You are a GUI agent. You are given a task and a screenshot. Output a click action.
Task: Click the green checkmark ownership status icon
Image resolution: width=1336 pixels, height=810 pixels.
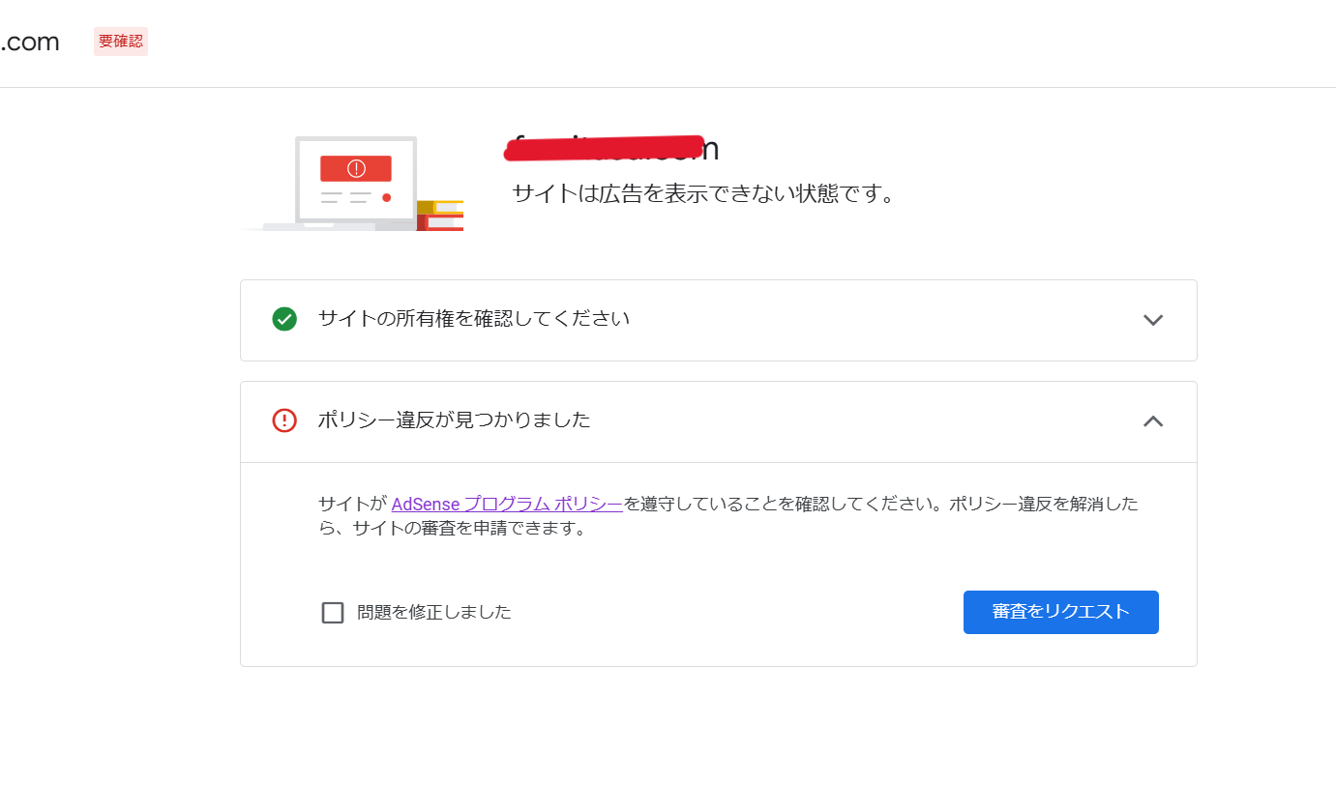tap(284, 319)
